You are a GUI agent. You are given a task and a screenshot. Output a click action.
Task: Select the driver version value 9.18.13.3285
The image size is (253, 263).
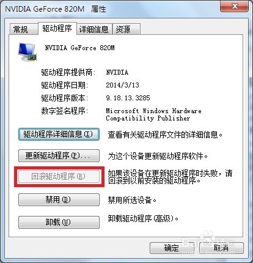(x=128, y=98)
